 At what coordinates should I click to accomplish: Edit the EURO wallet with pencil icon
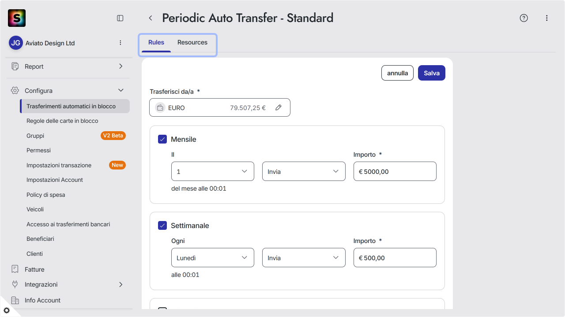coord(279,107)
